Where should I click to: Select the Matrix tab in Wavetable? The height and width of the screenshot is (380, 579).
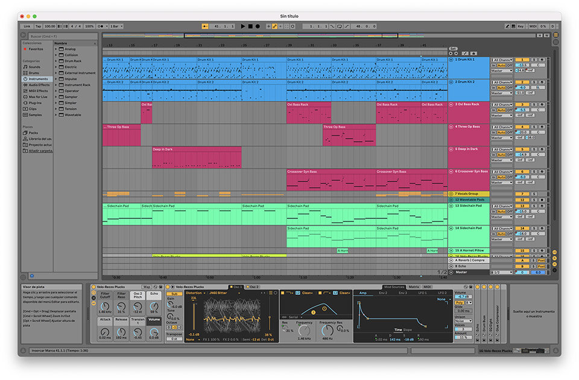click(x=414, y=287)
